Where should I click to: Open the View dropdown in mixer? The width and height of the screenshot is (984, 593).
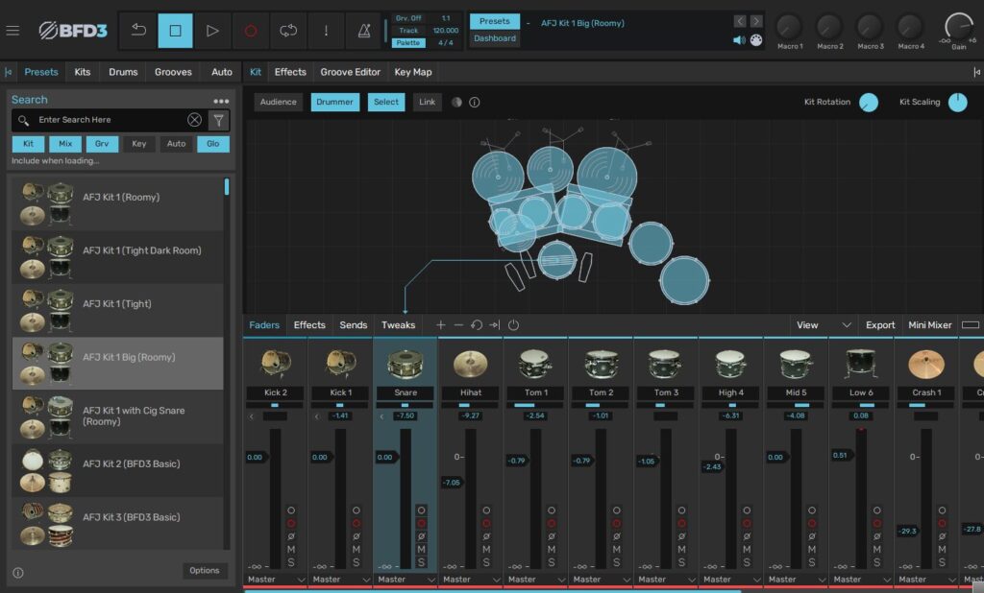[824, 325]
